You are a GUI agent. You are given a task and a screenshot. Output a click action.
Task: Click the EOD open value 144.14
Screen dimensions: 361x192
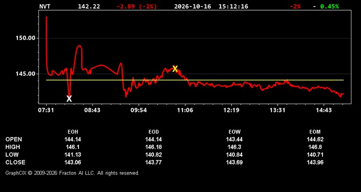pyautogui.click(x=154, y=139)
